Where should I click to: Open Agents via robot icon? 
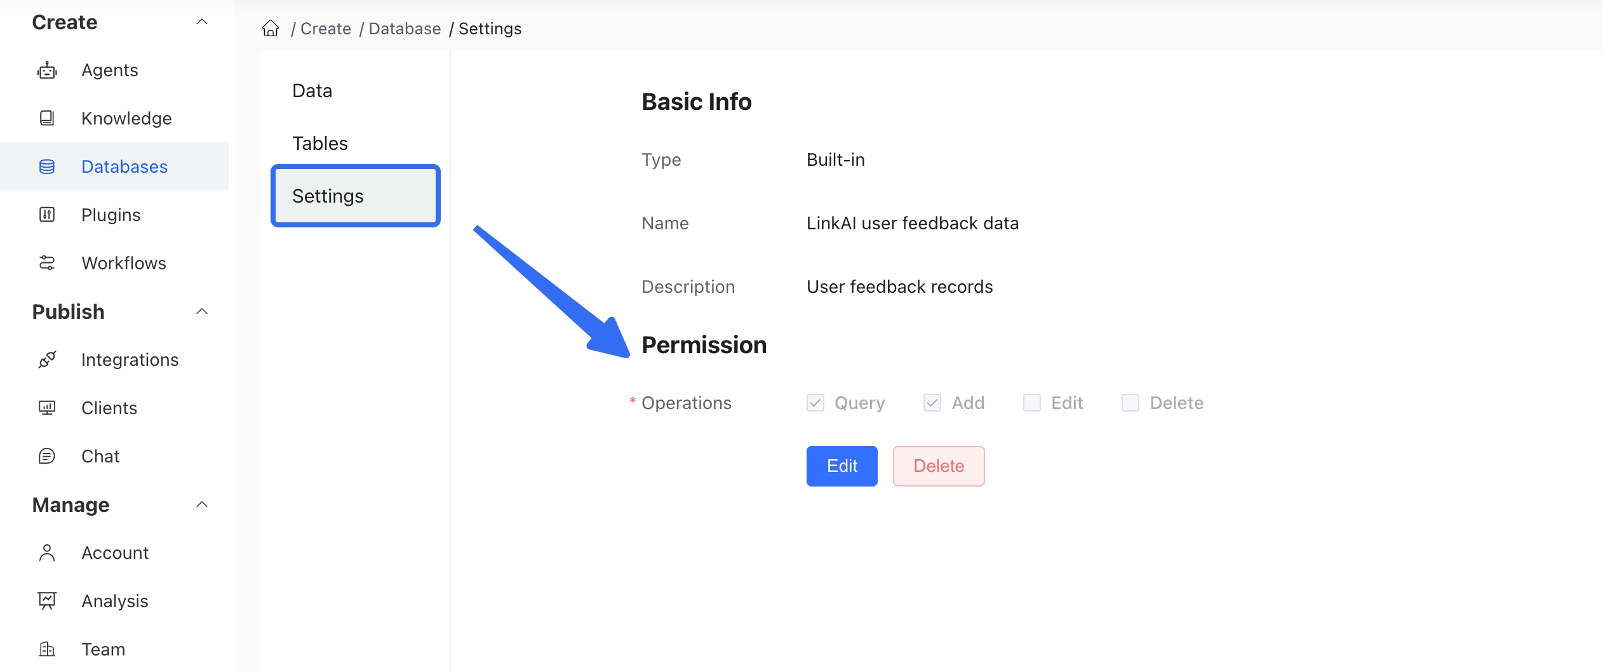[x=47, y=70]
